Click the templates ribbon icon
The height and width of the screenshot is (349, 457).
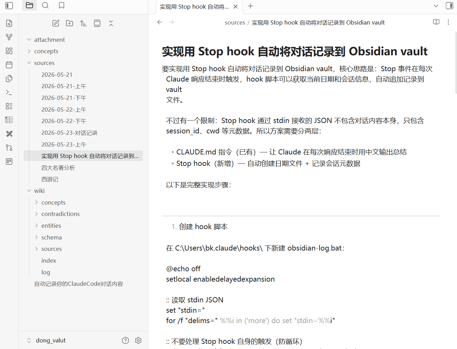tap(9, 78)
